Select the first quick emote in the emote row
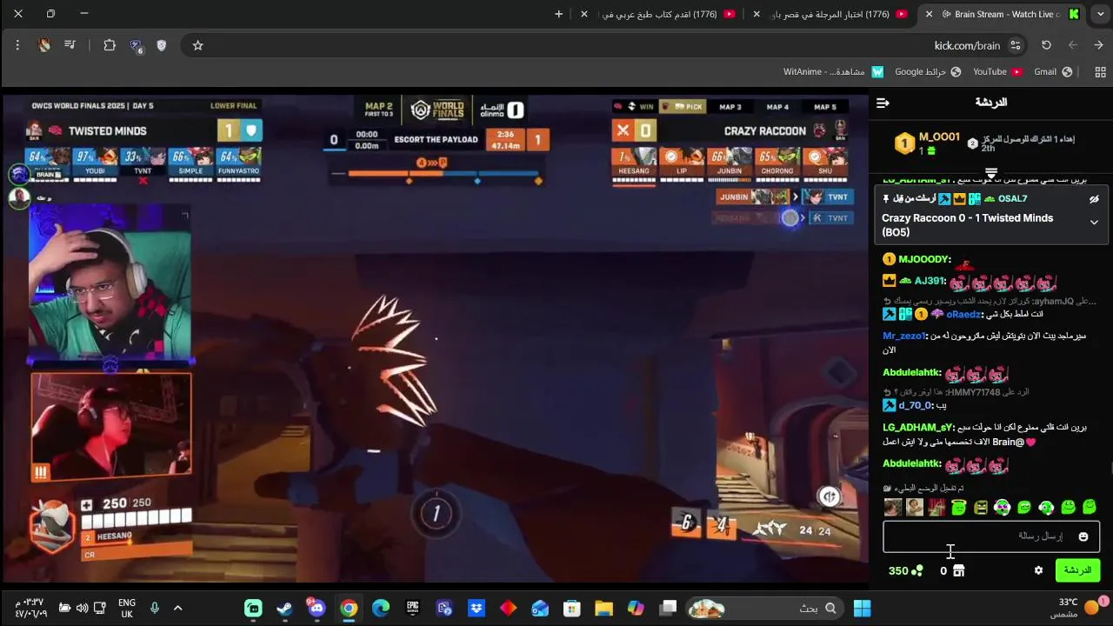 point(893,507)
